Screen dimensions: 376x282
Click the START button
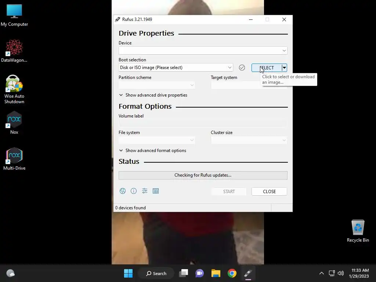tap(229, 192)
